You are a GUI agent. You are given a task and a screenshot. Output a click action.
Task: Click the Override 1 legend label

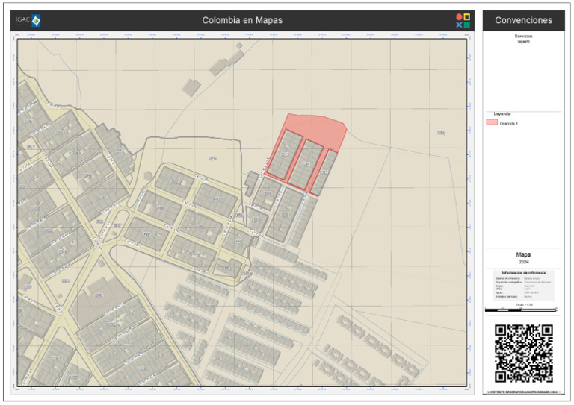[508, 124]
